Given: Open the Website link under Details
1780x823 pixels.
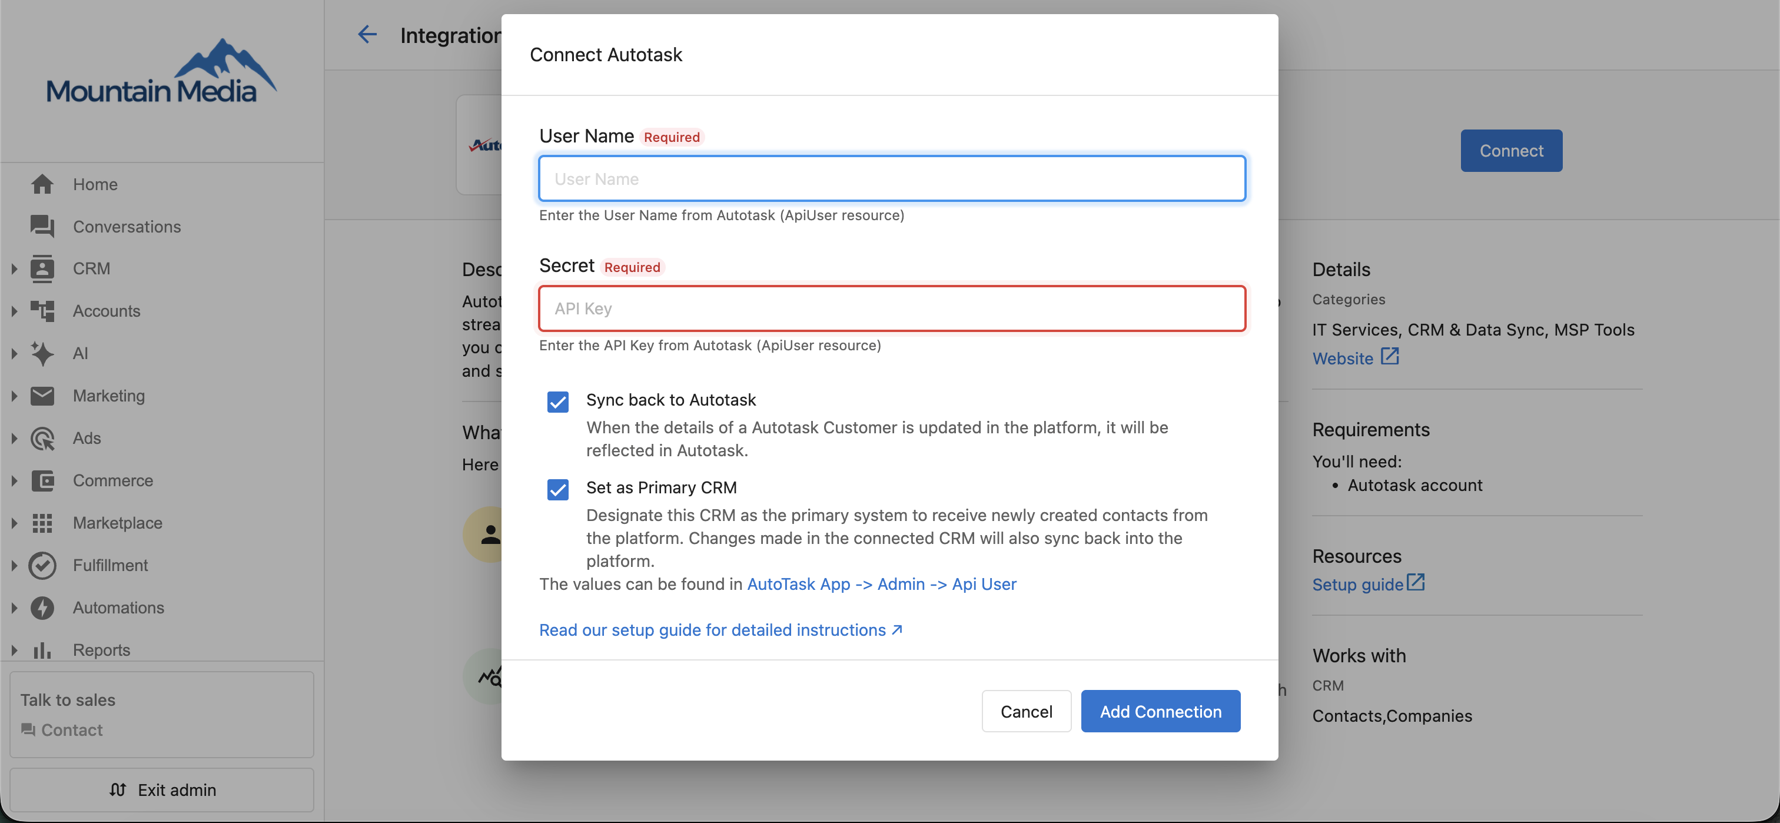Looking at the screenshot, I should tap(1342, 358).
